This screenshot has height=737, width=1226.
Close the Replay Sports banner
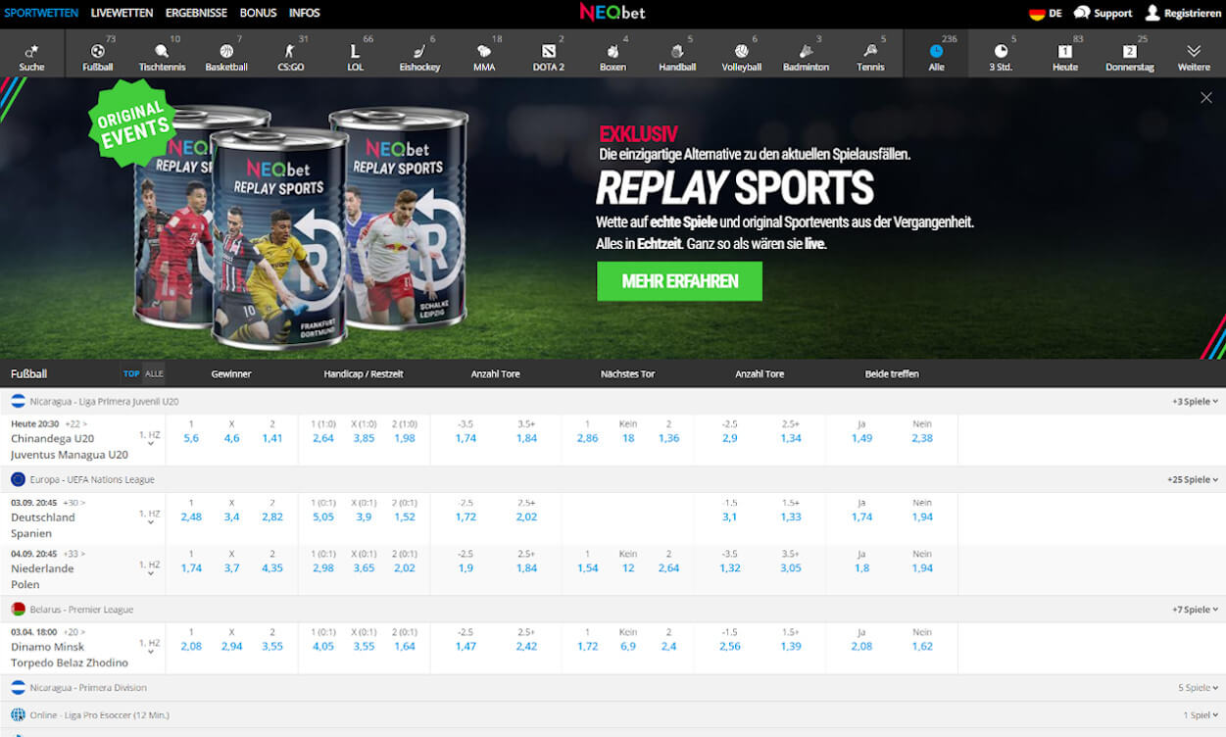[1206, 98]
